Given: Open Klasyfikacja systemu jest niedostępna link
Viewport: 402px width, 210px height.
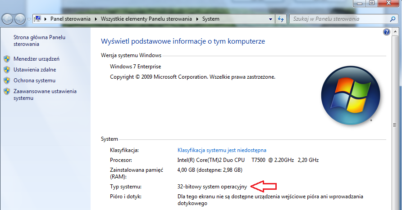Looking at the screenshot, I should click(222, 150).
